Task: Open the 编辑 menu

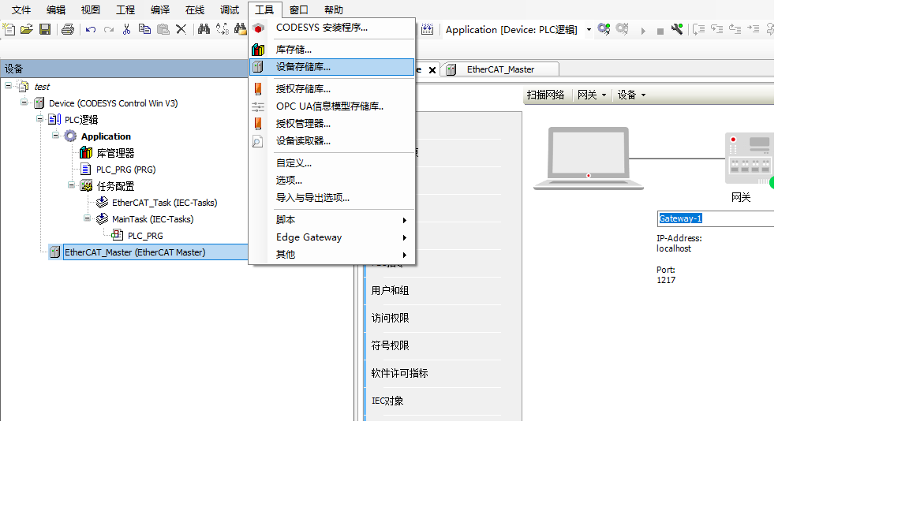Action: [x=56, y=9]
